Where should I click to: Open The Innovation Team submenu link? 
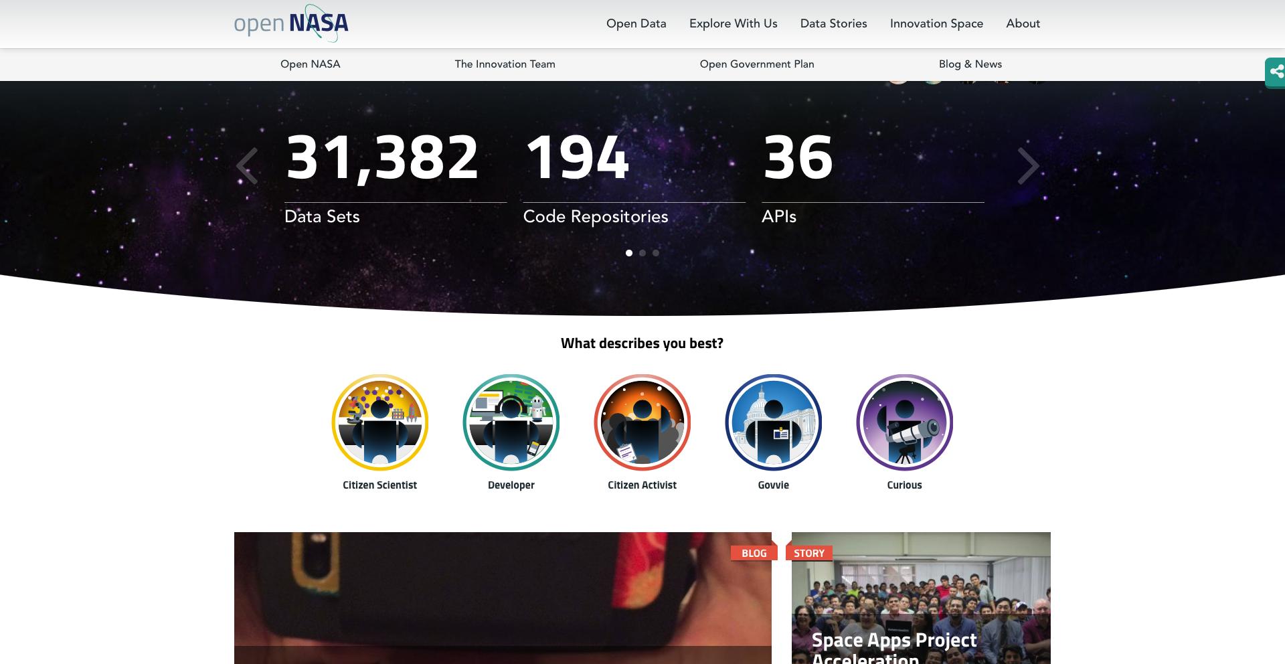tap(505, 64)
